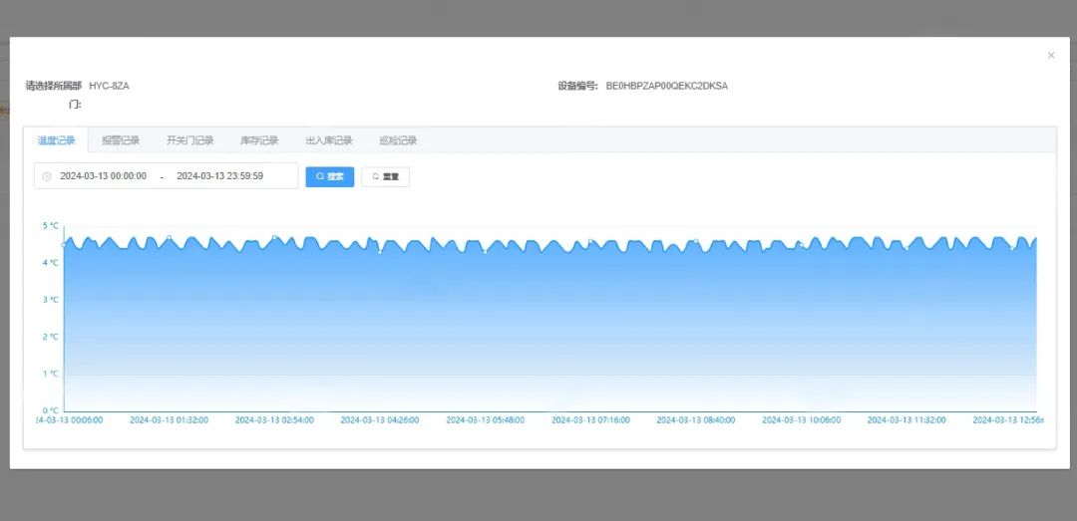The width and height of the screenshot is (1077, 521).
Task: Click x-axis label 2024-03-13 05:48:00
Action: (x=486, y=420)
